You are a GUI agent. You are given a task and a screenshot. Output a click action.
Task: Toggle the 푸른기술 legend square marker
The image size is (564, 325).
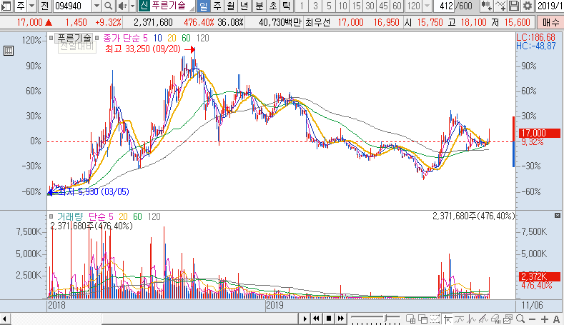coord(51,38)
